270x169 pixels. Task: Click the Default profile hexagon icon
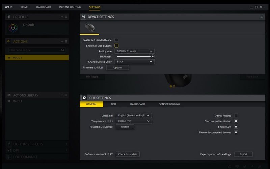(13, 28)
